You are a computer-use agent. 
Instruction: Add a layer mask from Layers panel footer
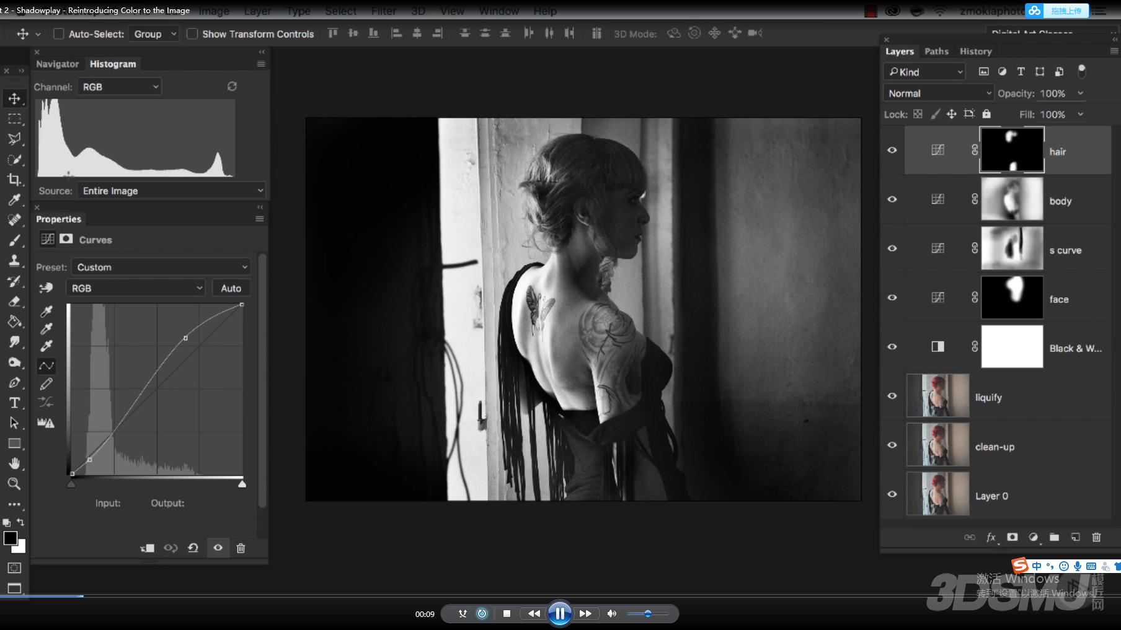pyautogui.click(x=1012, y=537)
